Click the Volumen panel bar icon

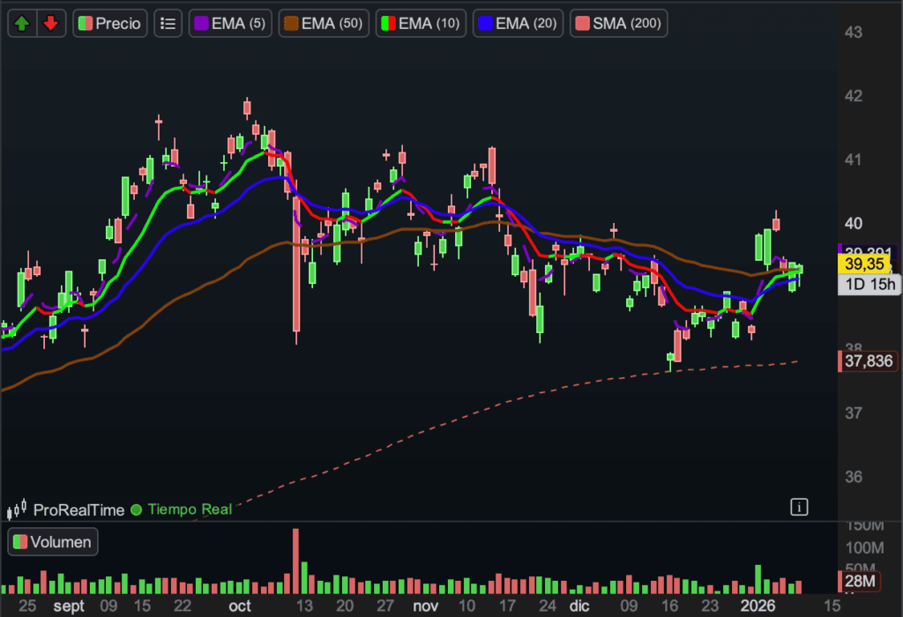tap(19, 542)
